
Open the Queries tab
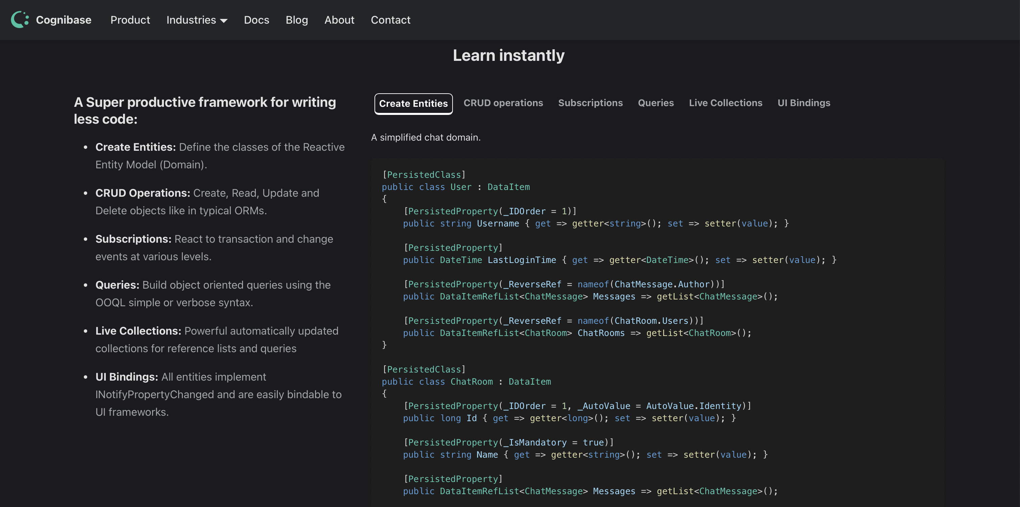point(656,103)
